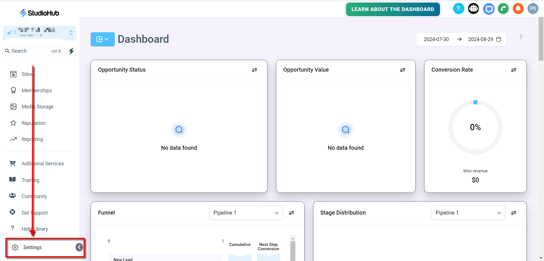Click the New Lead funnel row label
This screenshot has height=261, width=544.
(123, 259)
